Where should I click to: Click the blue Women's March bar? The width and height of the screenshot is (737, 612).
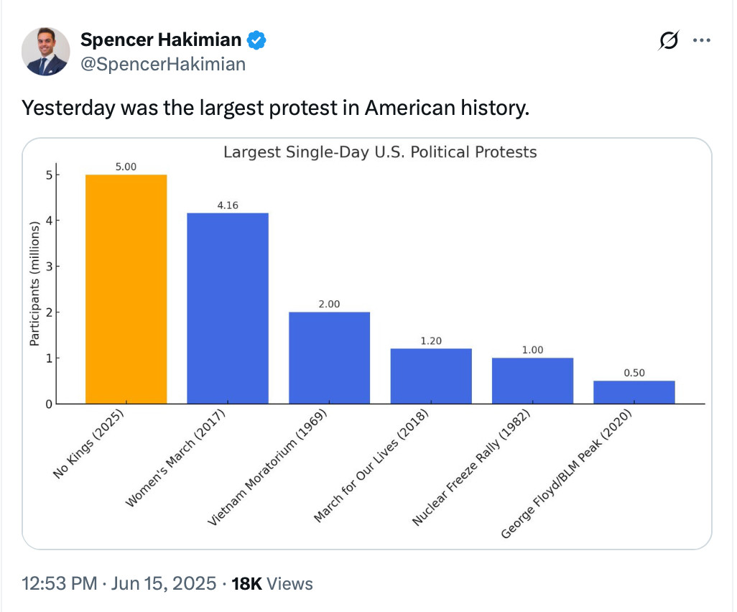coord(228,308)
